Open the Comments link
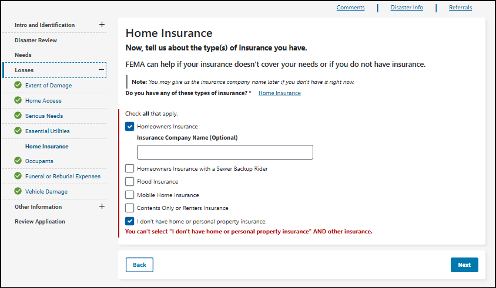496x288 pixels. click(x=350, y=8)
